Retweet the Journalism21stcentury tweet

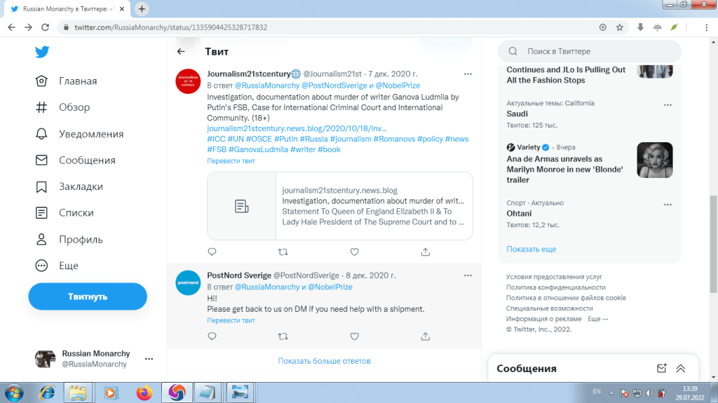[x=283, y=252]
